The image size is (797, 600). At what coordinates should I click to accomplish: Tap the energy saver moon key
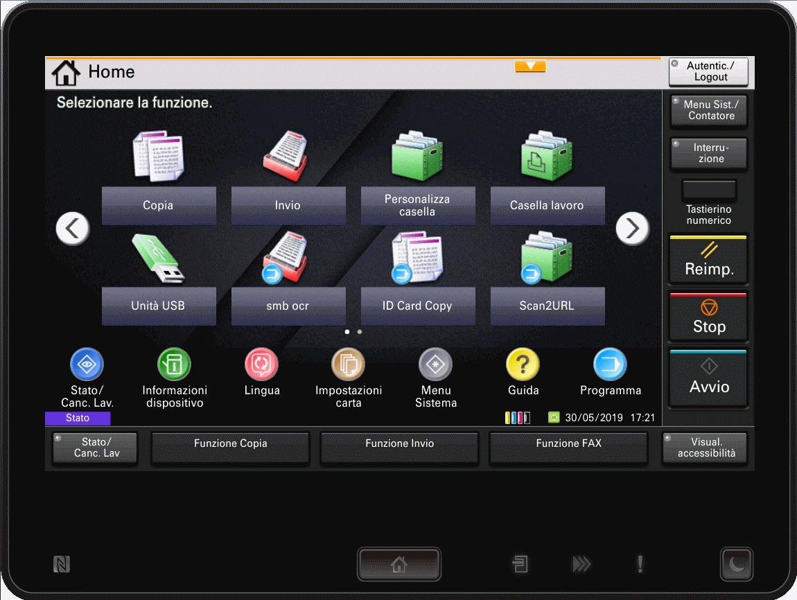(x=737, y=564)
